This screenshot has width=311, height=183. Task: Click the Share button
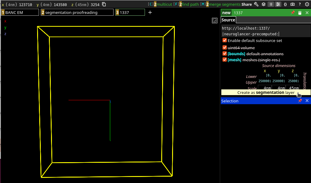247,4
